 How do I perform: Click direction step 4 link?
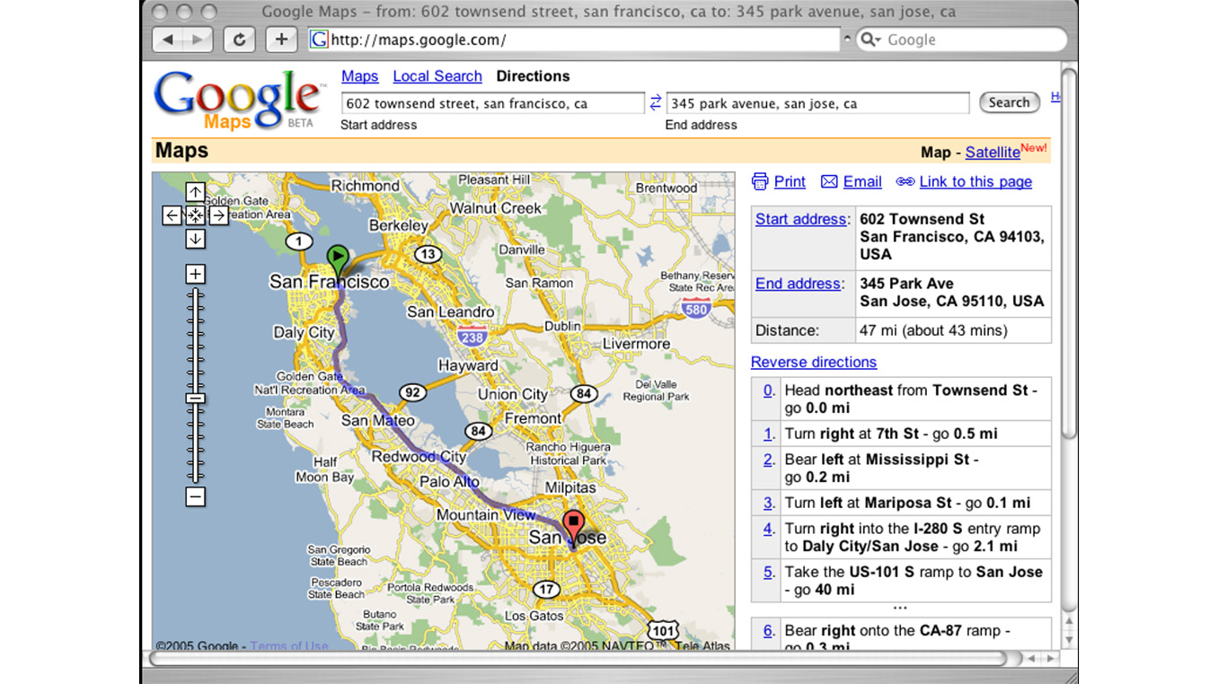pyautogui.click(x=768, y=529)
